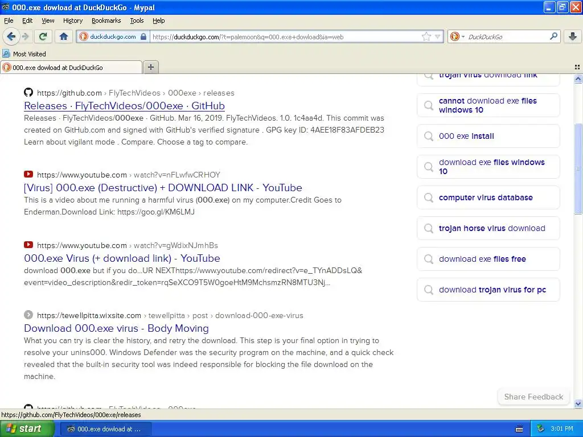Click YouTube favicon beside watch?v=gWdixNJmhBs

point(28,245)
